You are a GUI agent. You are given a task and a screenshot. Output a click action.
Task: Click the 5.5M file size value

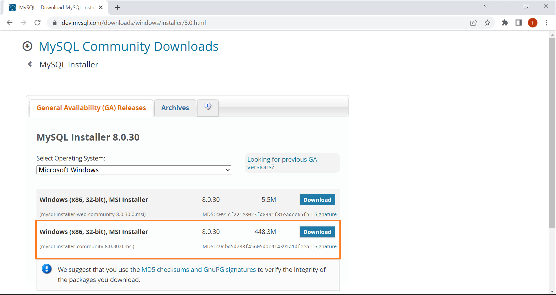pos(269,200)
